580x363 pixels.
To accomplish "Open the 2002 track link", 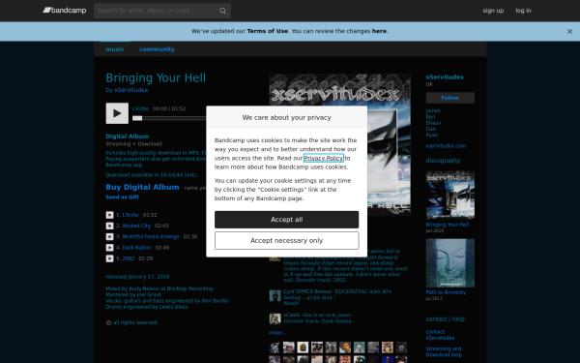I will click(x=129, y=258).
